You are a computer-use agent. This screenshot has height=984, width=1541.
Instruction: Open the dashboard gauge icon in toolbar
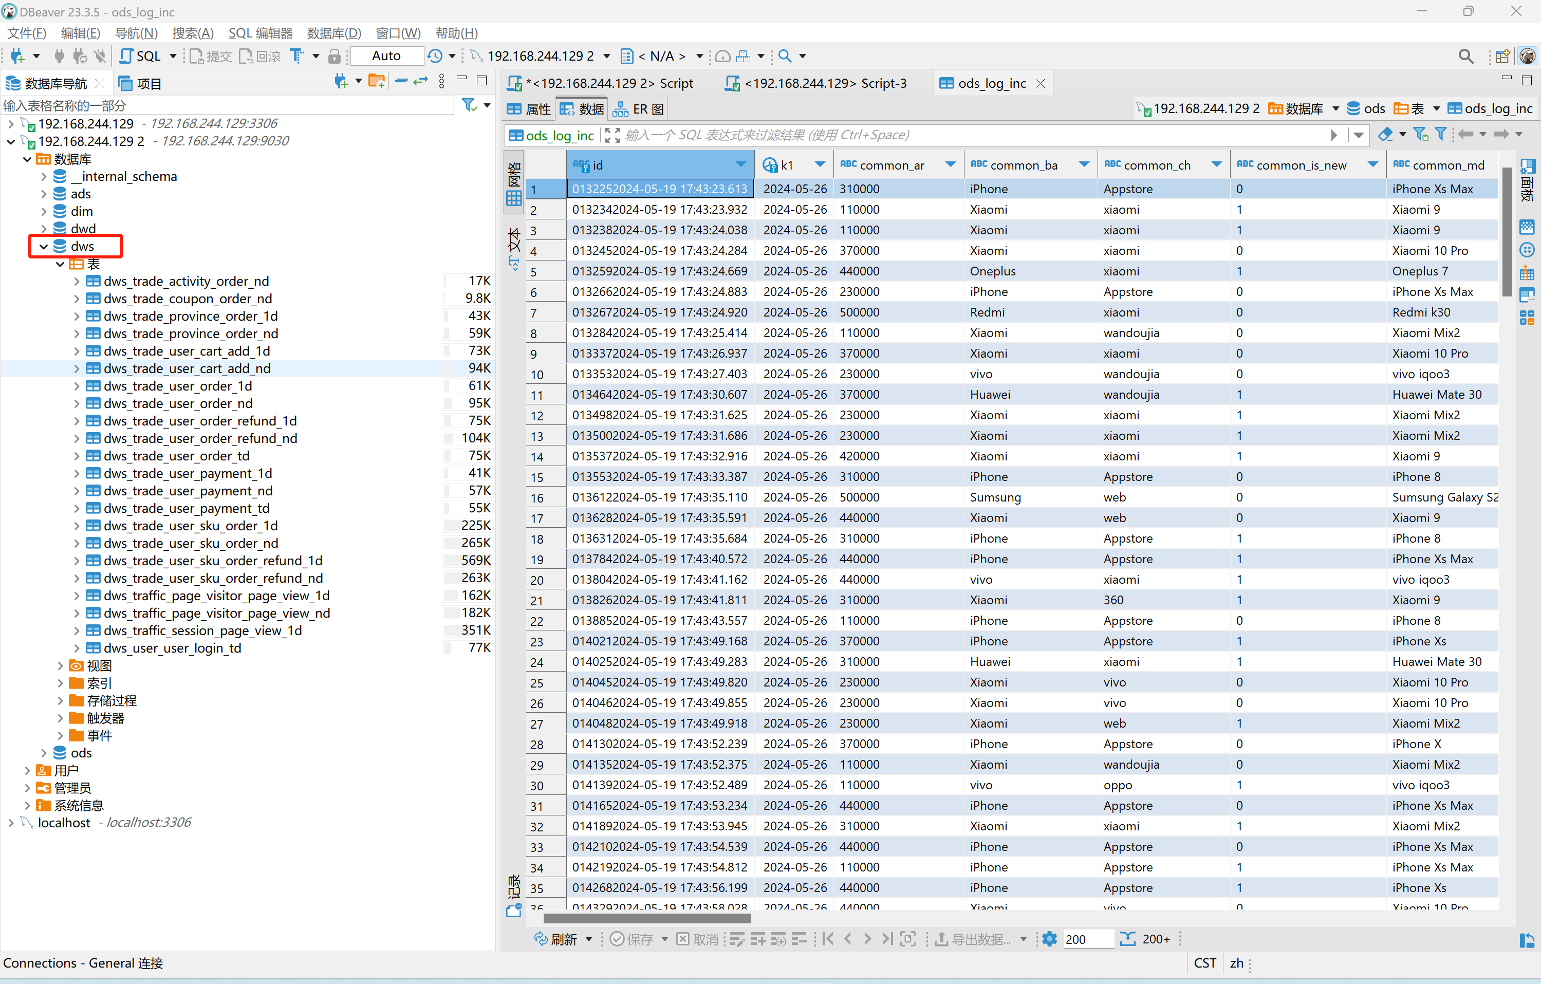point(722,57)
